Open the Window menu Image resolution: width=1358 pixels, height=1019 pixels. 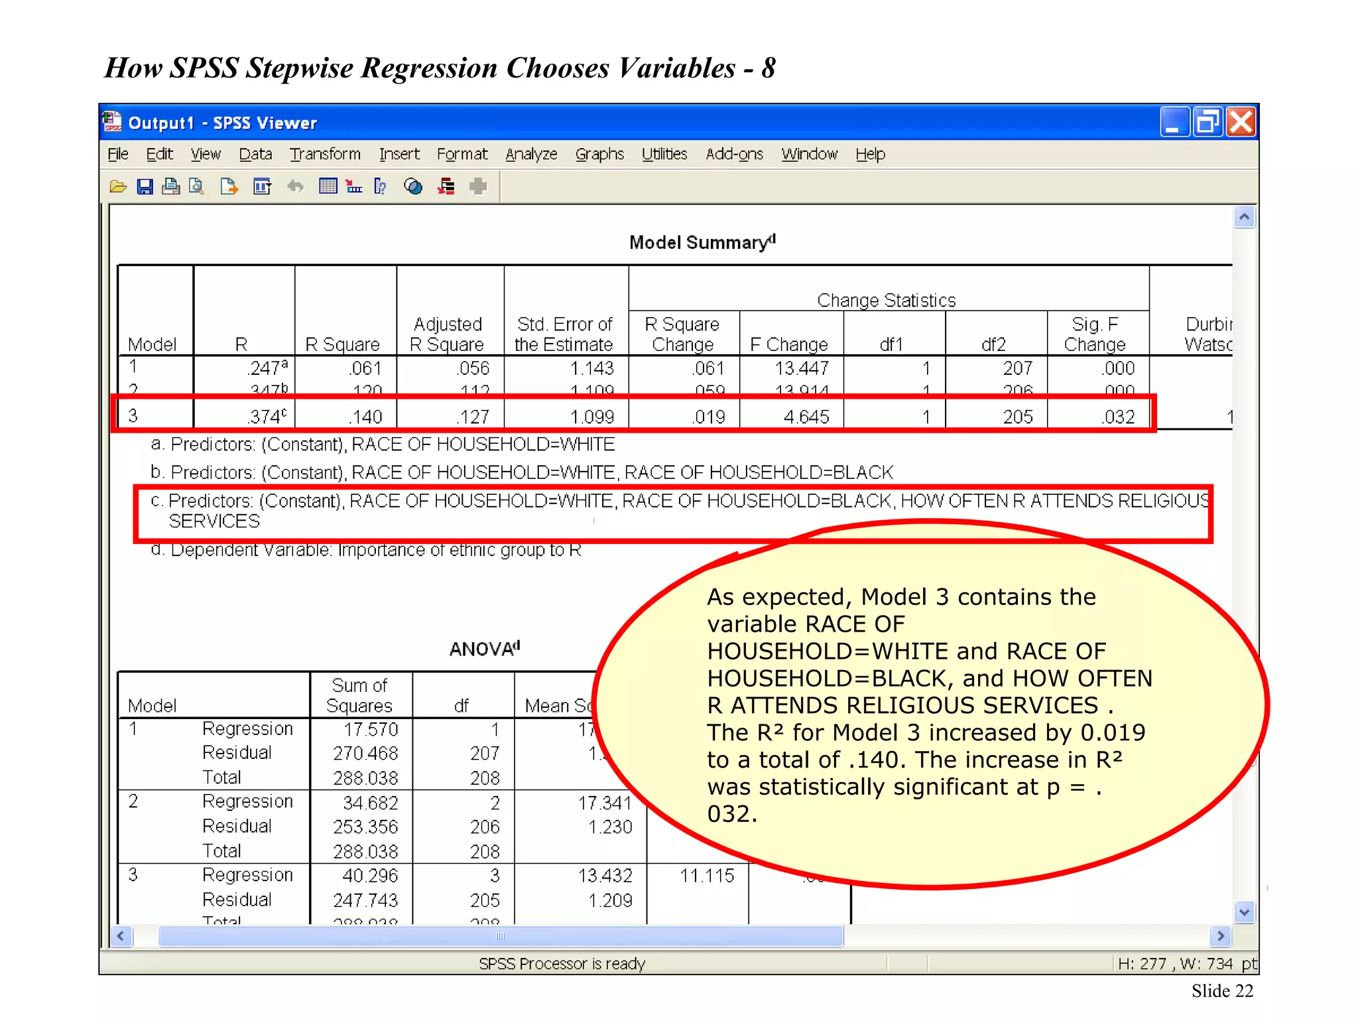coord(809,155)
